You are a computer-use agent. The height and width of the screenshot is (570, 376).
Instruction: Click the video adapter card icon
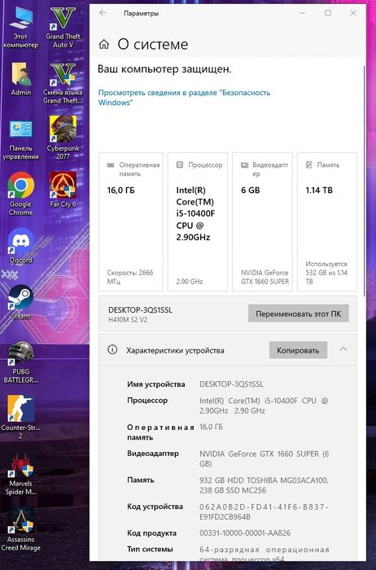[244, 165]
